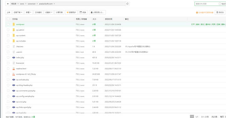This screenshot has width=226, height=118.
Task: Click the wp-config-sample.php PHP icon
Action: [x=14, y=96]
